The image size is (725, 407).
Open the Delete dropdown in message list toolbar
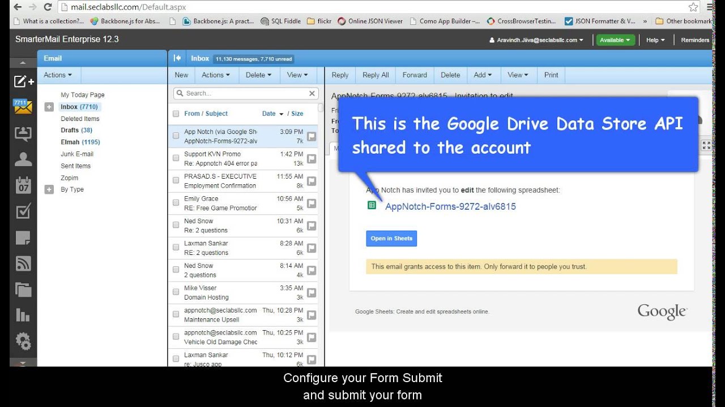[259, 75]
